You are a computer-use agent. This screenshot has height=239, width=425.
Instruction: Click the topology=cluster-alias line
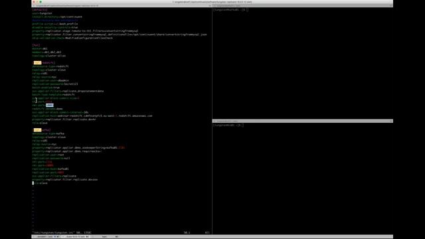coord(48,56)
